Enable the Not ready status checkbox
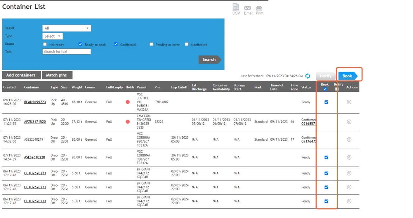This screenshot has height=218, width=413. tap(45, 44)
